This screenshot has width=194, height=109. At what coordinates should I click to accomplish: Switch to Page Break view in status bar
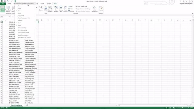(x=174, y=108)
